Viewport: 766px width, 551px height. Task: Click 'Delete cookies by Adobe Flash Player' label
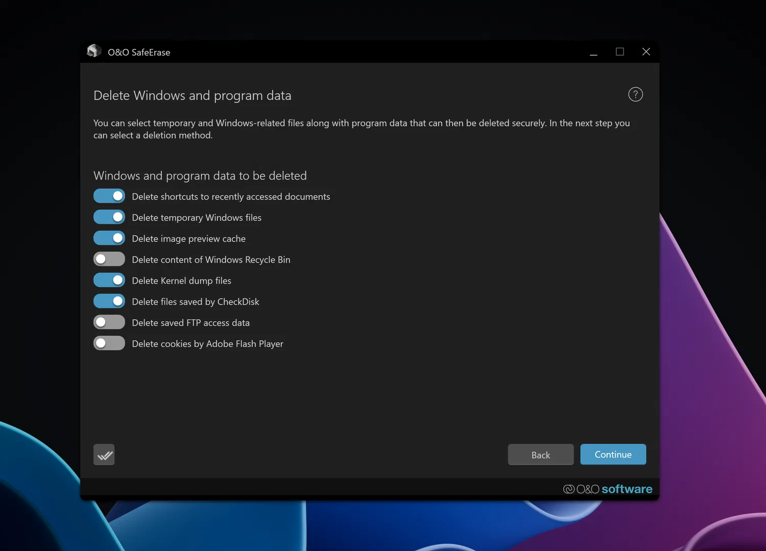point(208,344)
